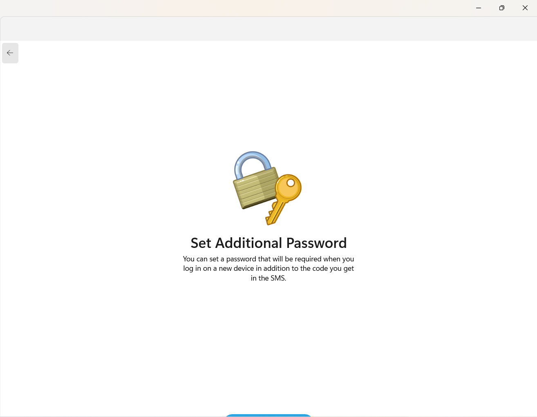
Task: Click the password description paragraph
Action: (x=268, y=268)
